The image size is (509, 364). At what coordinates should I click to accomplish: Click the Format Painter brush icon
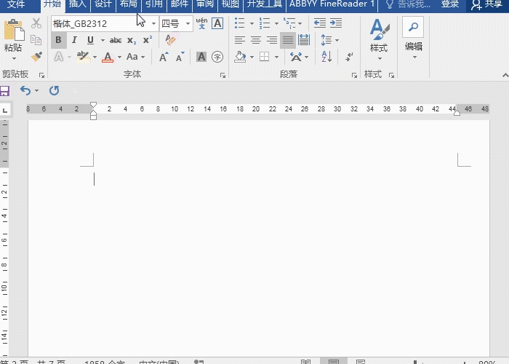coord(36,56)
